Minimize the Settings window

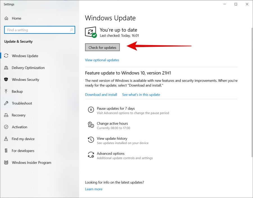point(224,4)
